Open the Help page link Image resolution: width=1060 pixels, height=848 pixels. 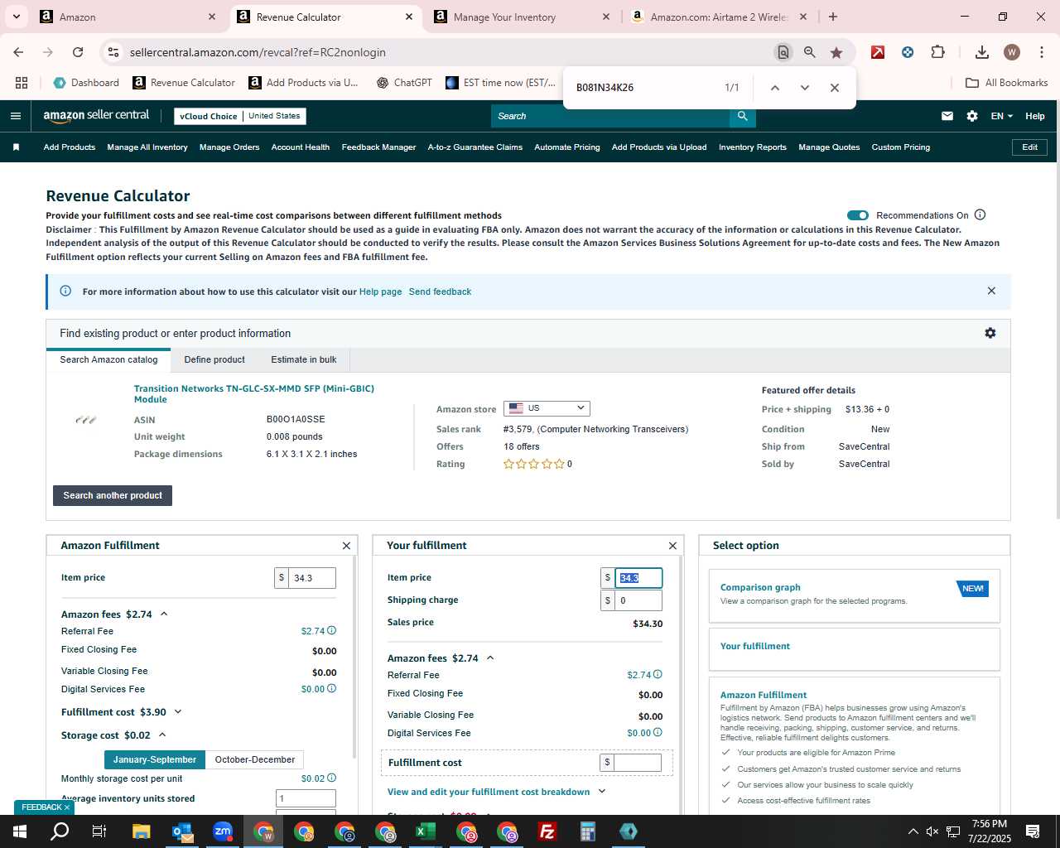(x=380, y=291)
